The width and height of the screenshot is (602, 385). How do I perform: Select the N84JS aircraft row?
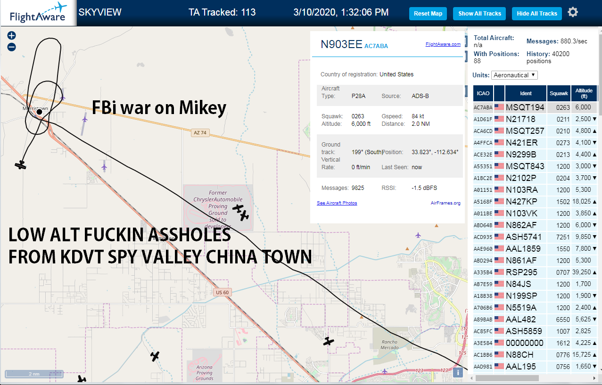click(x=535, y=284)
